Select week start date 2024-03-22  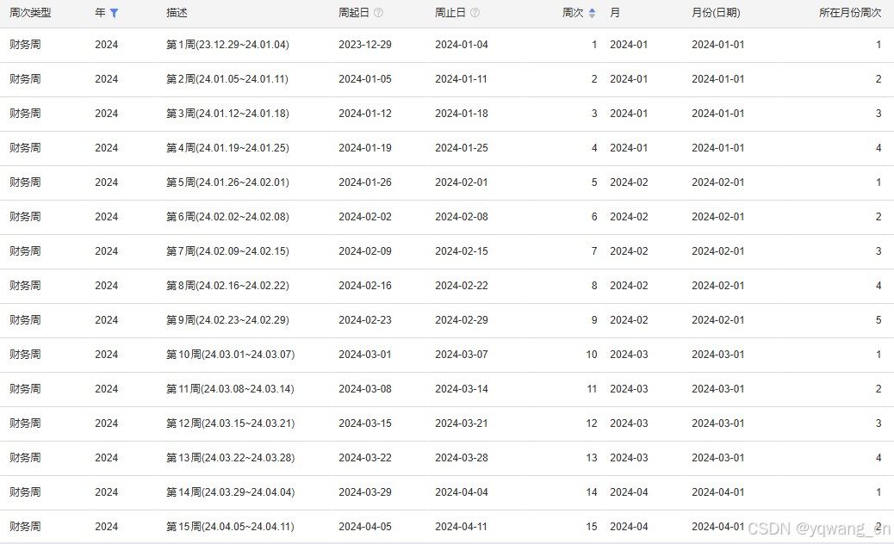click(x=365, y=457)
